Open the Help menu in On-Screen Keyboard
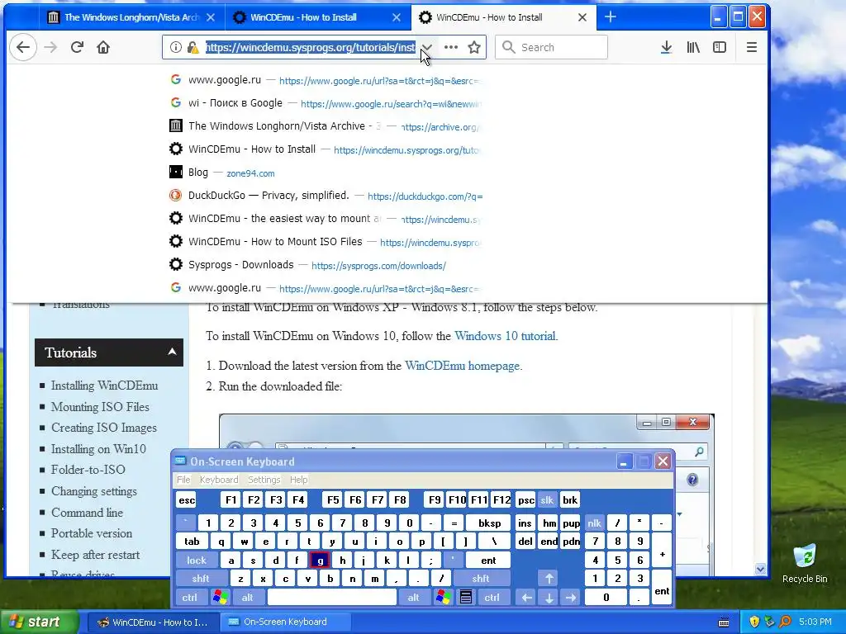The height and width of the screenshot is (634, 846). point(298,480)
